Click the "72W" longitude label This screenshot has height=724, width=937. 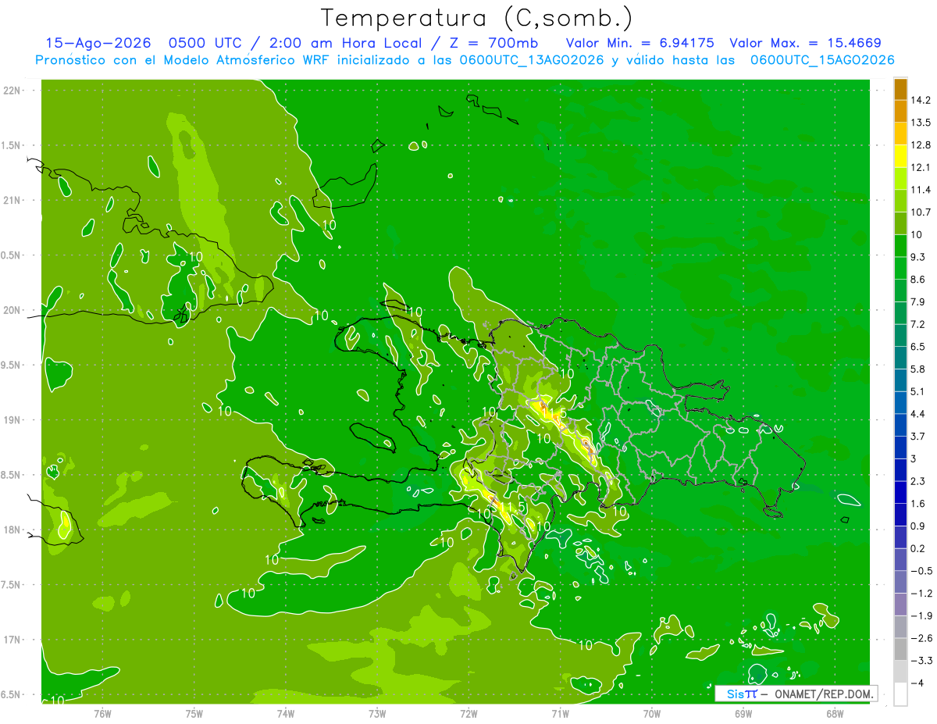click(x=468, y=713)
